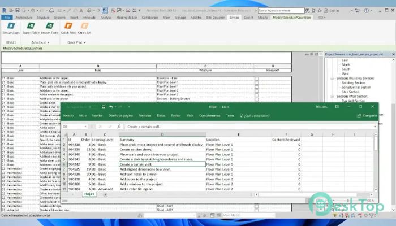This screenshot has height=226, width=396.
Task: Select cell 'Create section views.'
Action: tap(162, 150)
